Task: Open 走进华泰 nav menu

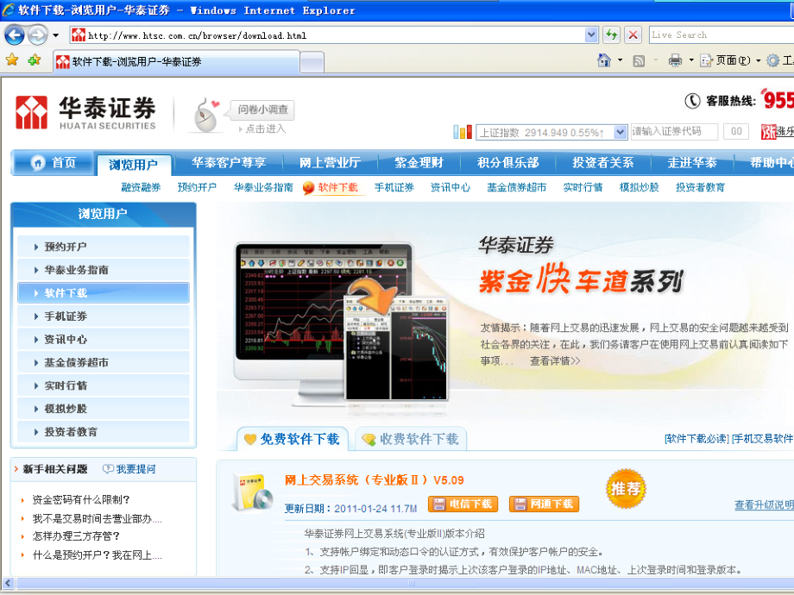Action: coord(691,162)
